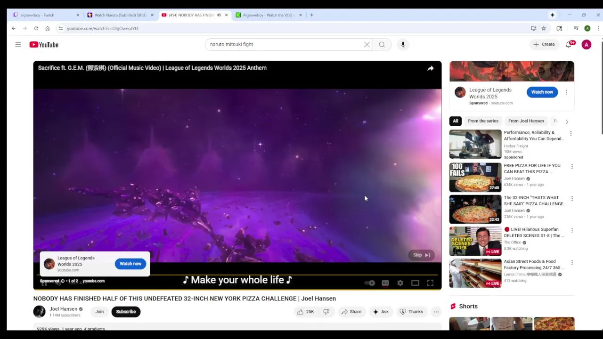Click the Share button below the video
603x339 pixels.
pos(351,312)
